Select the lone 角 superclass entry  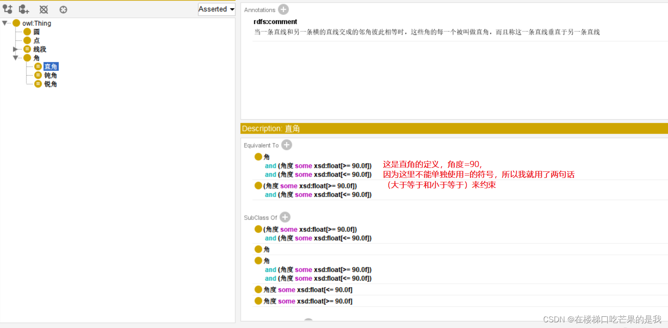click(267, 249)
